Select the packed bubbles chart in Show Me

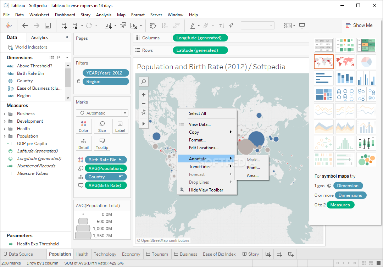click(366, 160)
